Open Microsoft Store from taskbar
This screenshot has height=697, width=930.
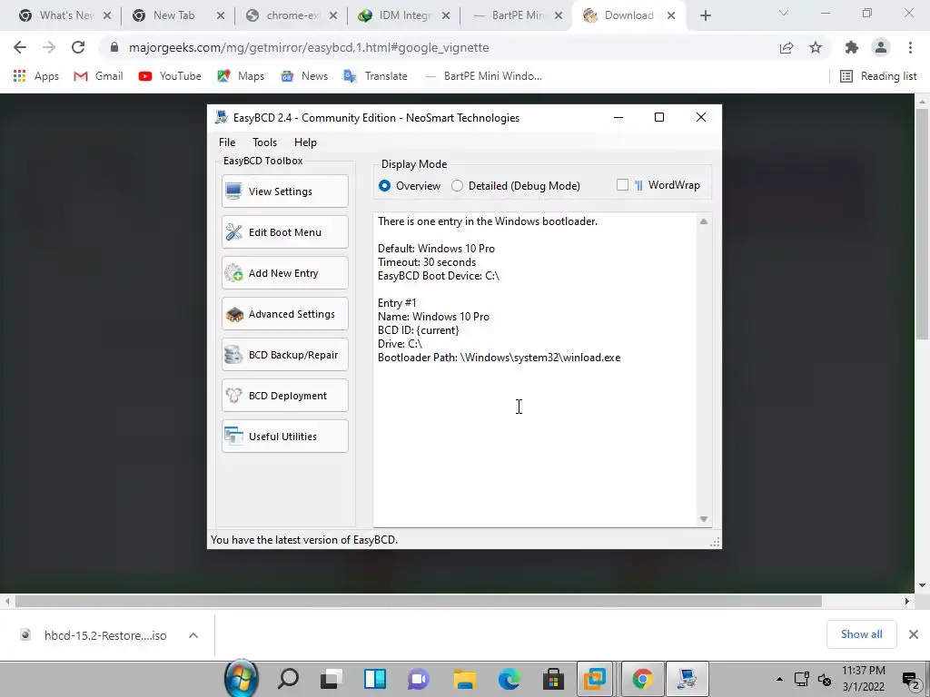[553, 678]
